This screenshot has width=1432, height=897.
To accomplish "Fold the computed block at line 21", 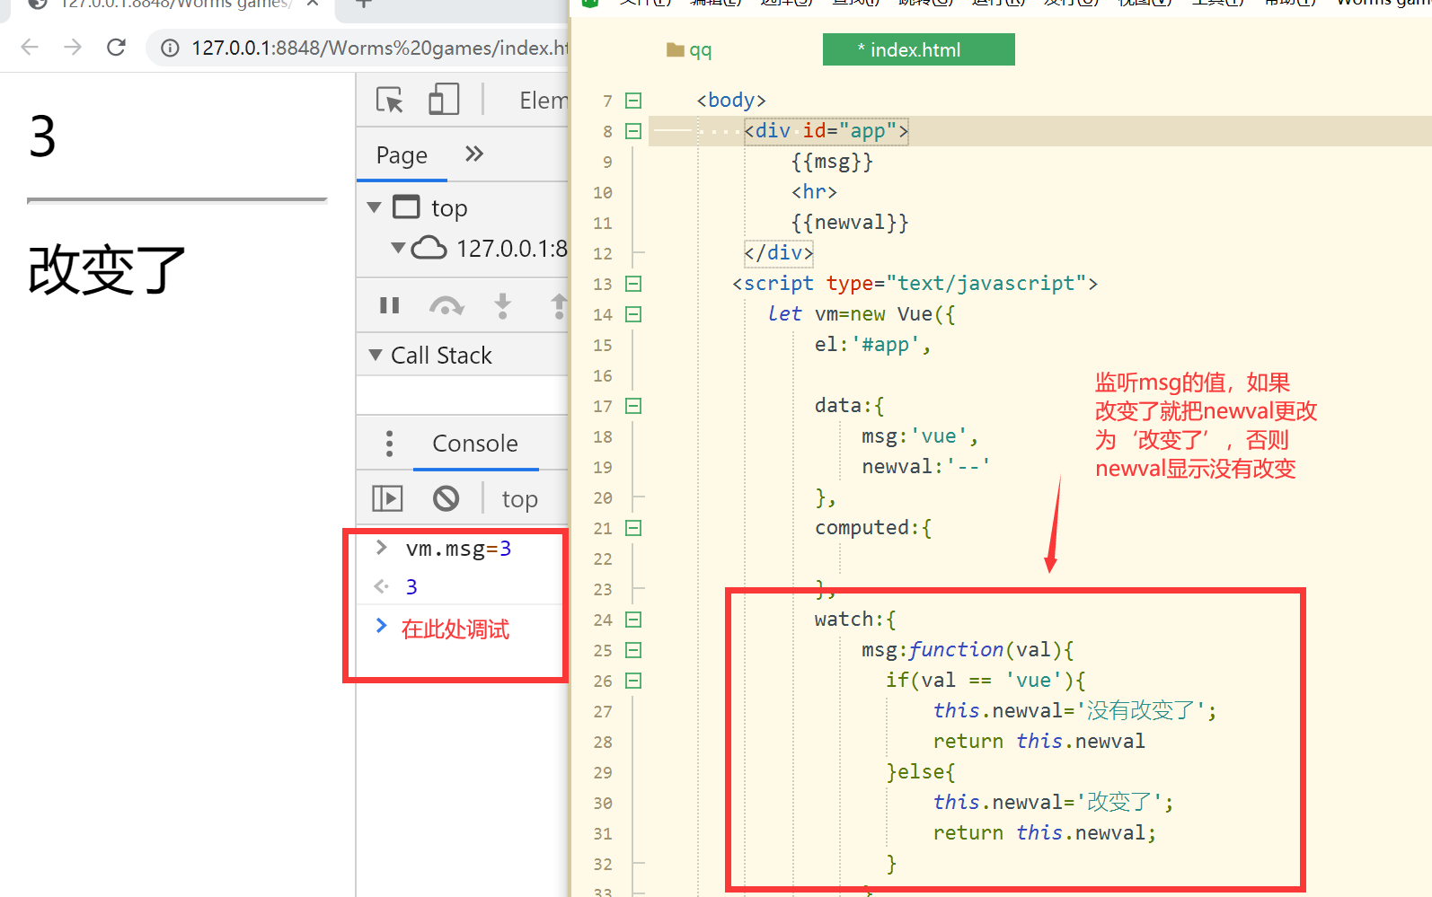I will [x=633, y=528].
